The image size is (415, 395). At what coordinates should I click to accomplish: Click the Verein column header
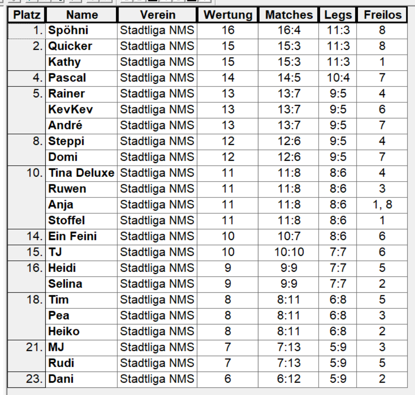pos(157,15)
